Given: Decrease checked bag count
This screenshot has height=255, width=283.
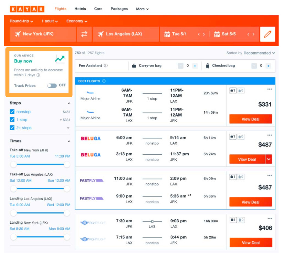Looking at the screenshot, I should (x=254, y=66).
